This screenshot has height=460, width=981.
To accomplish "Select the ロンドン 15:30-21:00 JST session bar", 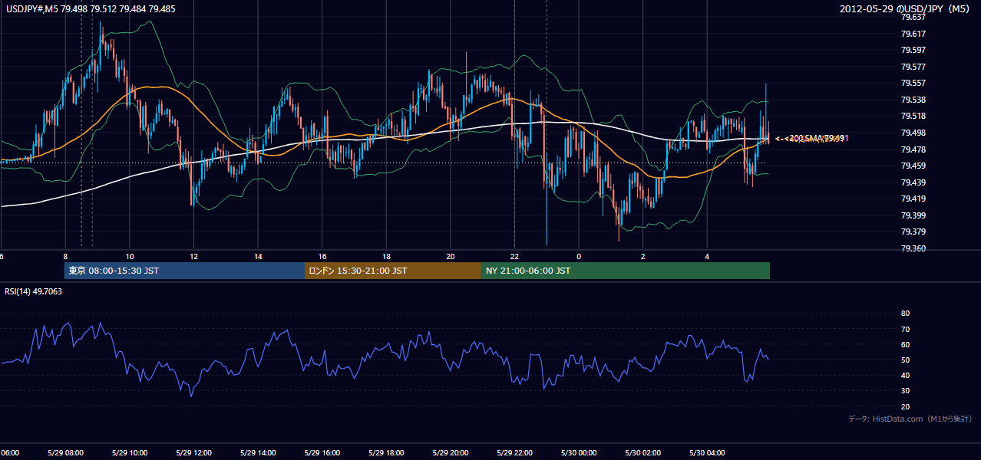I will point(393,271).
